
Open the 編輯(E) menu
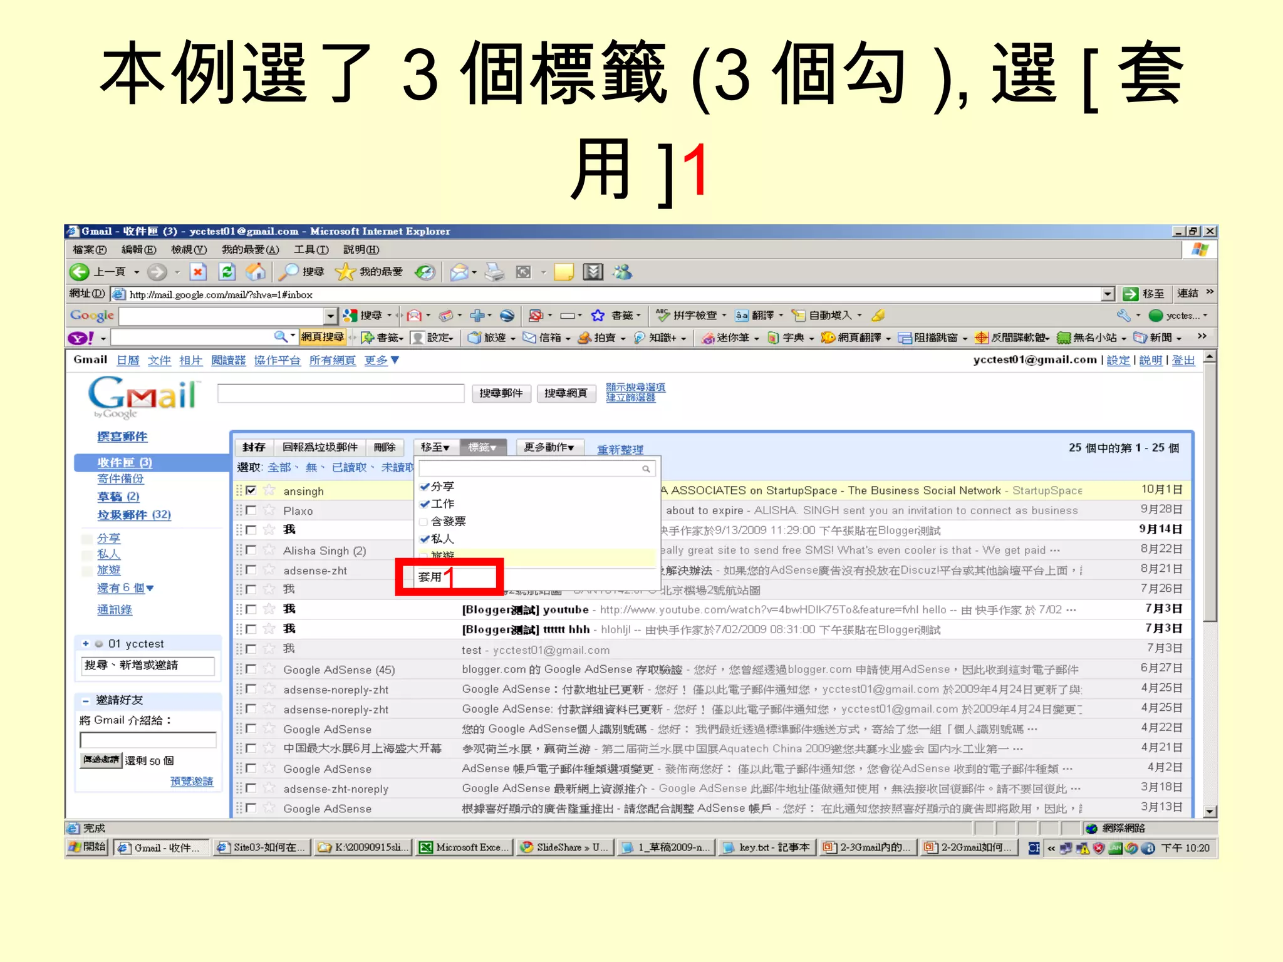(x=138, y=249)
